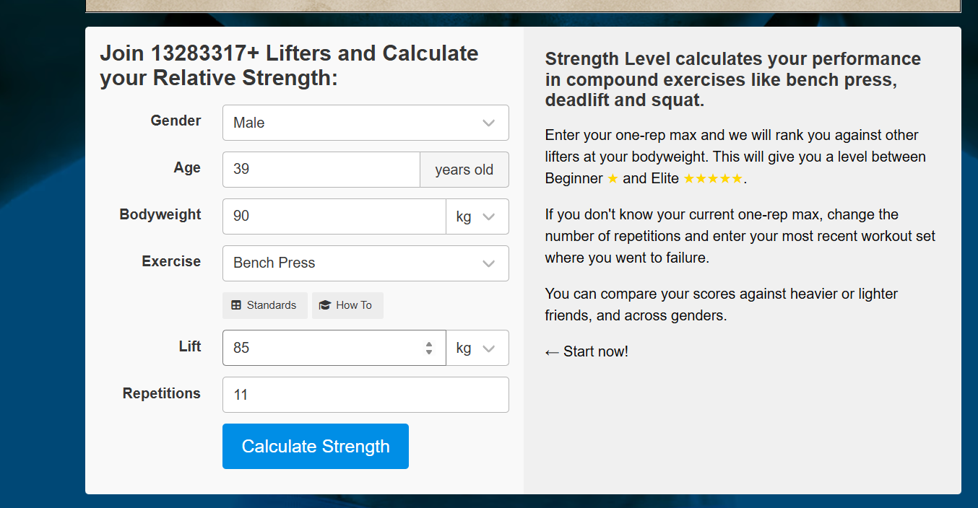
Task: Click the Bodyweight field label
Action: tap(160, 215)
